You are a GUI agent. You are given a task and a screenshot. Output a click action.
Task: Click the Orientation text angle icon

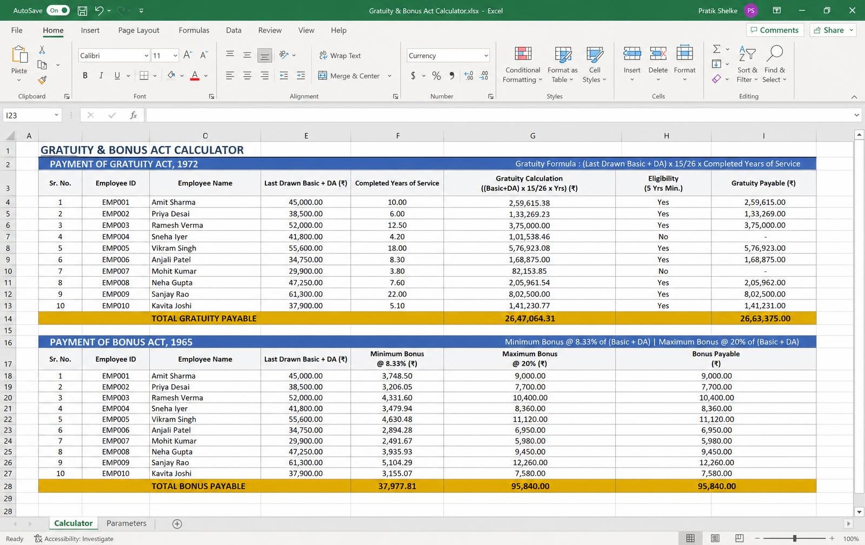284,55
